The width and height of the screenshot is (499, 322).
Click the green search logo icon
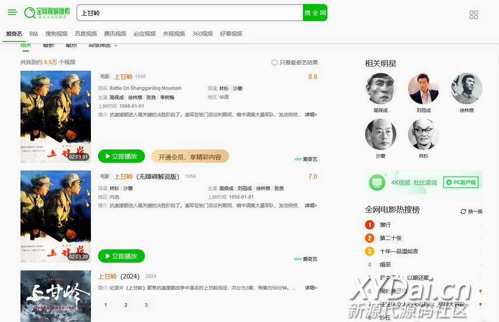coord(29,13)
